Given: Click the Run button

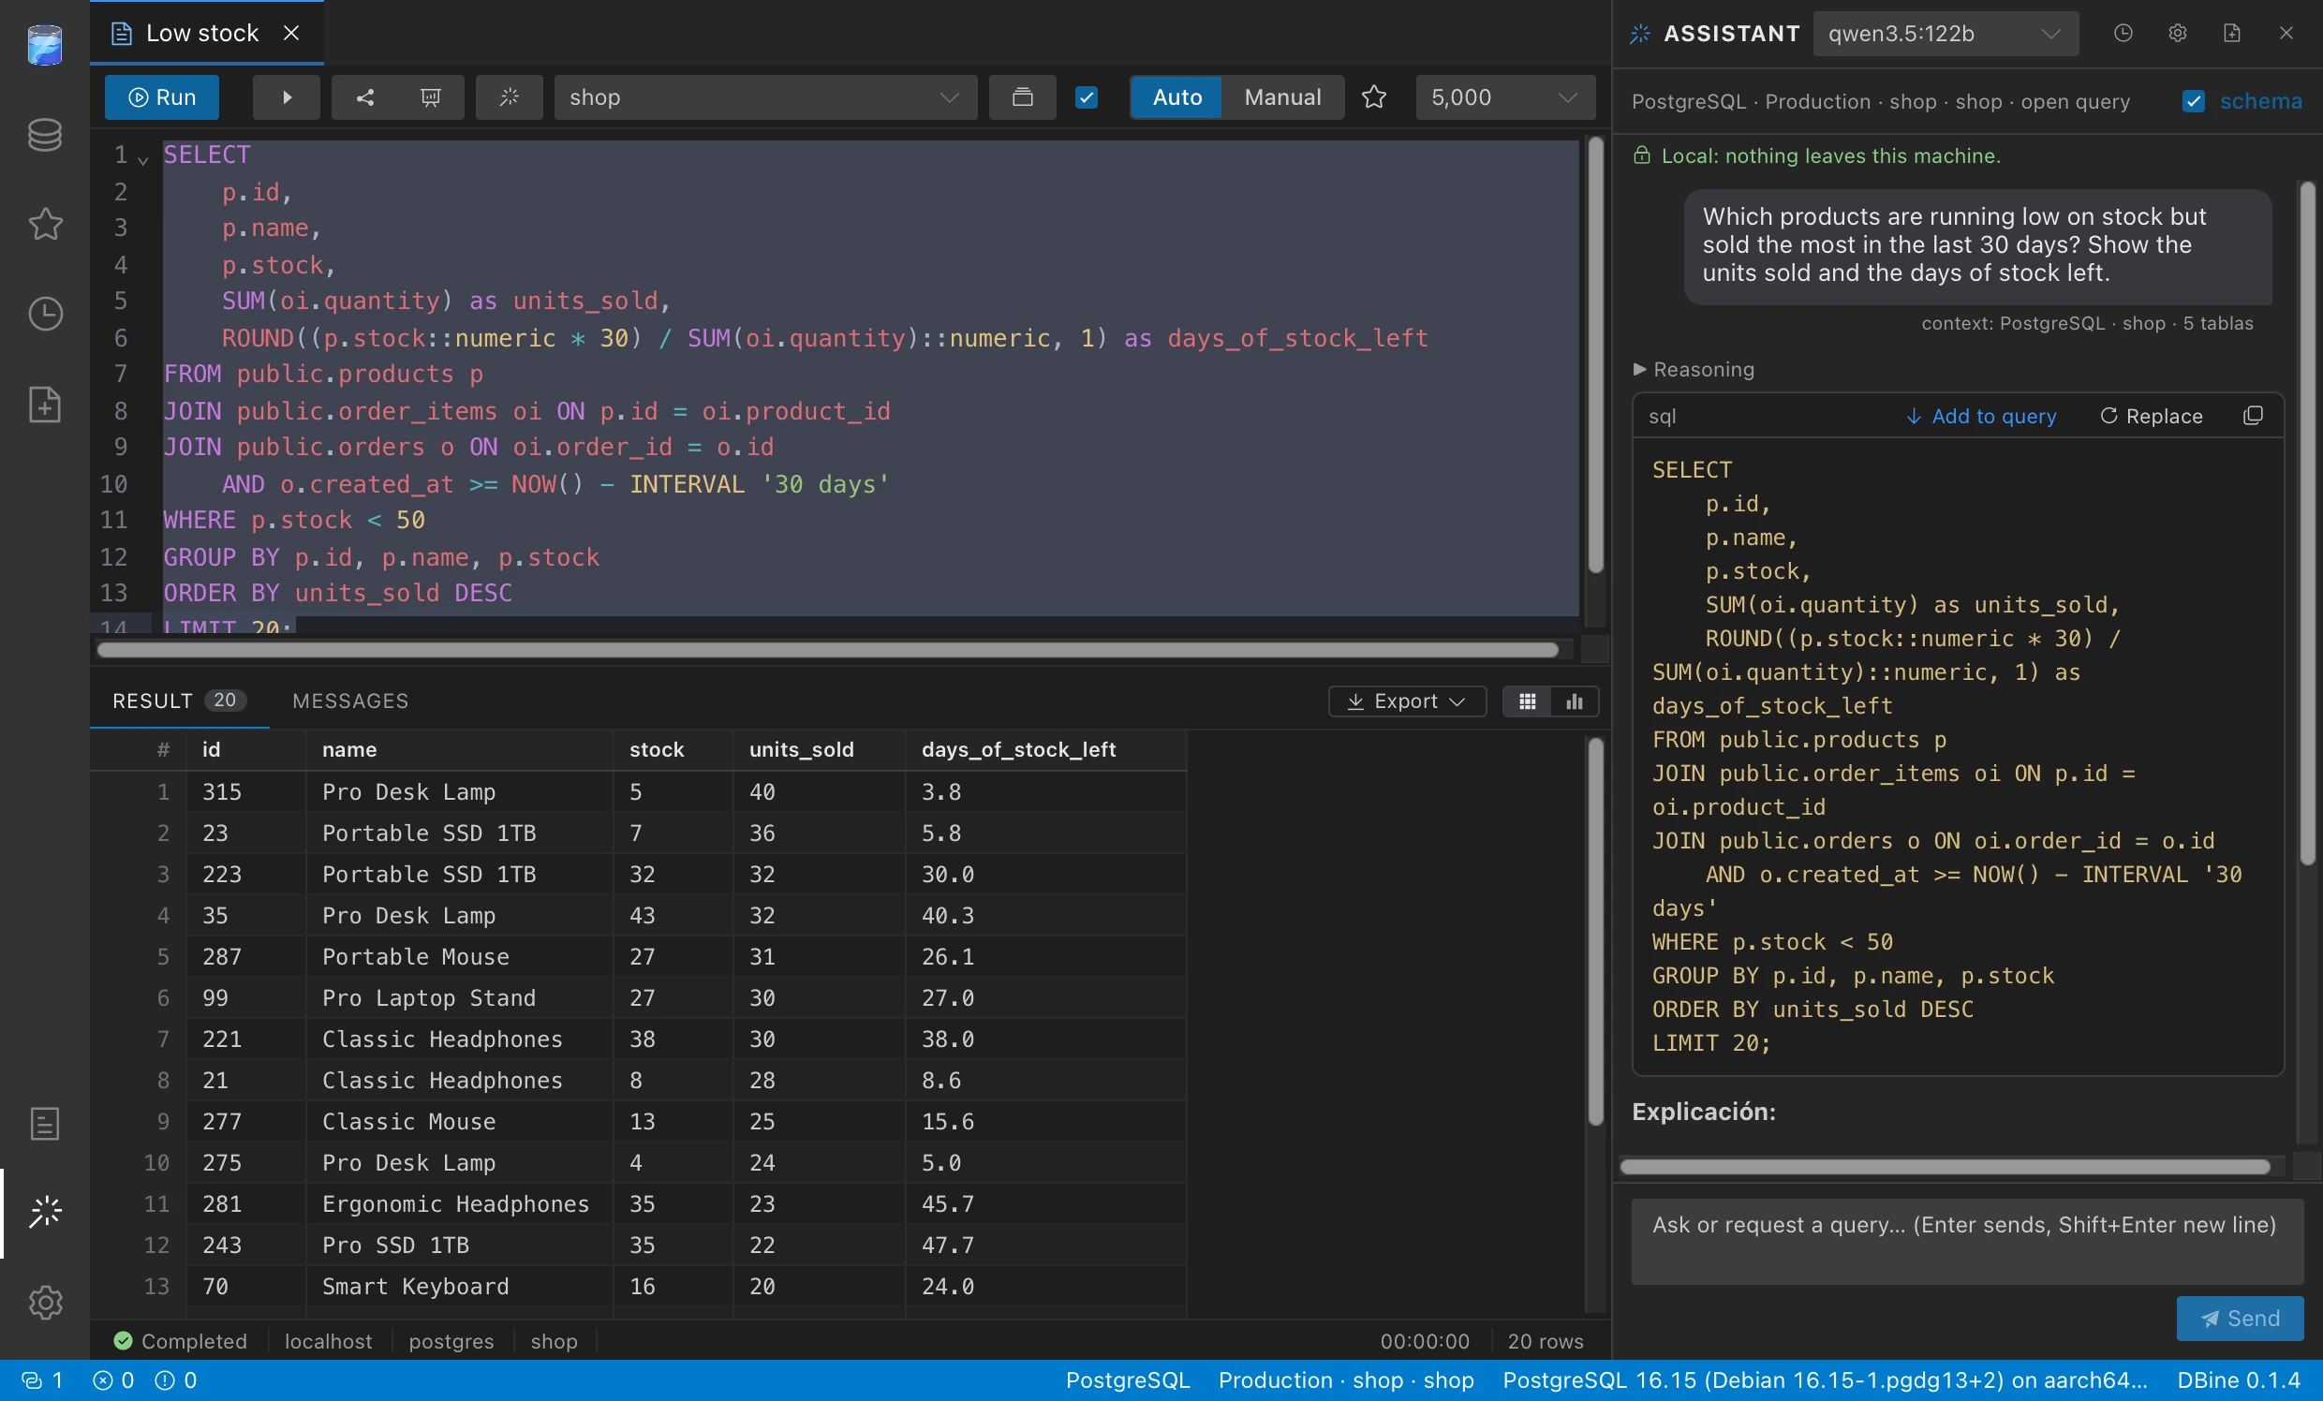Looking at the screenshot, I should click(162, 97).
